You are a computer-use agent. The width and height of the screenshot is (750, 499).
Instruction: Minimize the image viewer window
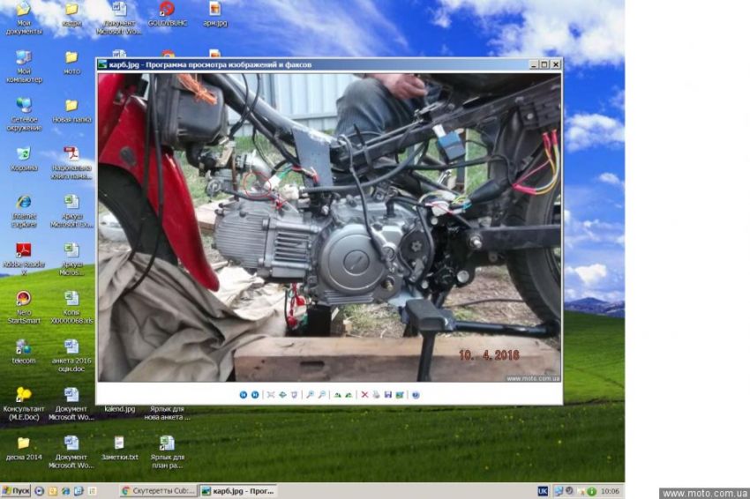pos(534,64)
